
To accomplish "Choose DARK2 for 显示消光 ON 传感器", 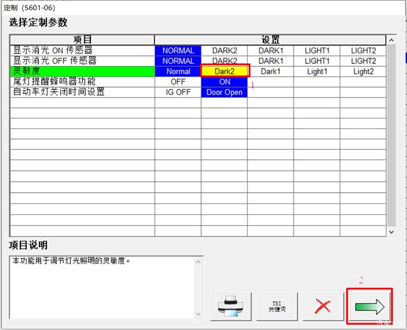I will [x=224, y=51].
